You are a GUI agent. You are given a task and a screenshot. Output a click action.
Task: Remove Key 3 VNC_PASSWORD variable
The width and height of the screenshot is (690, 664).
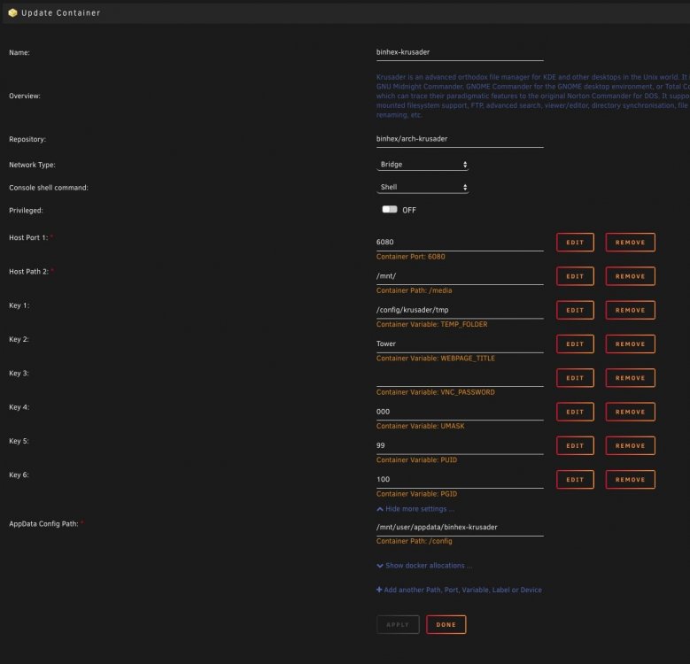(x=630, y=378)
